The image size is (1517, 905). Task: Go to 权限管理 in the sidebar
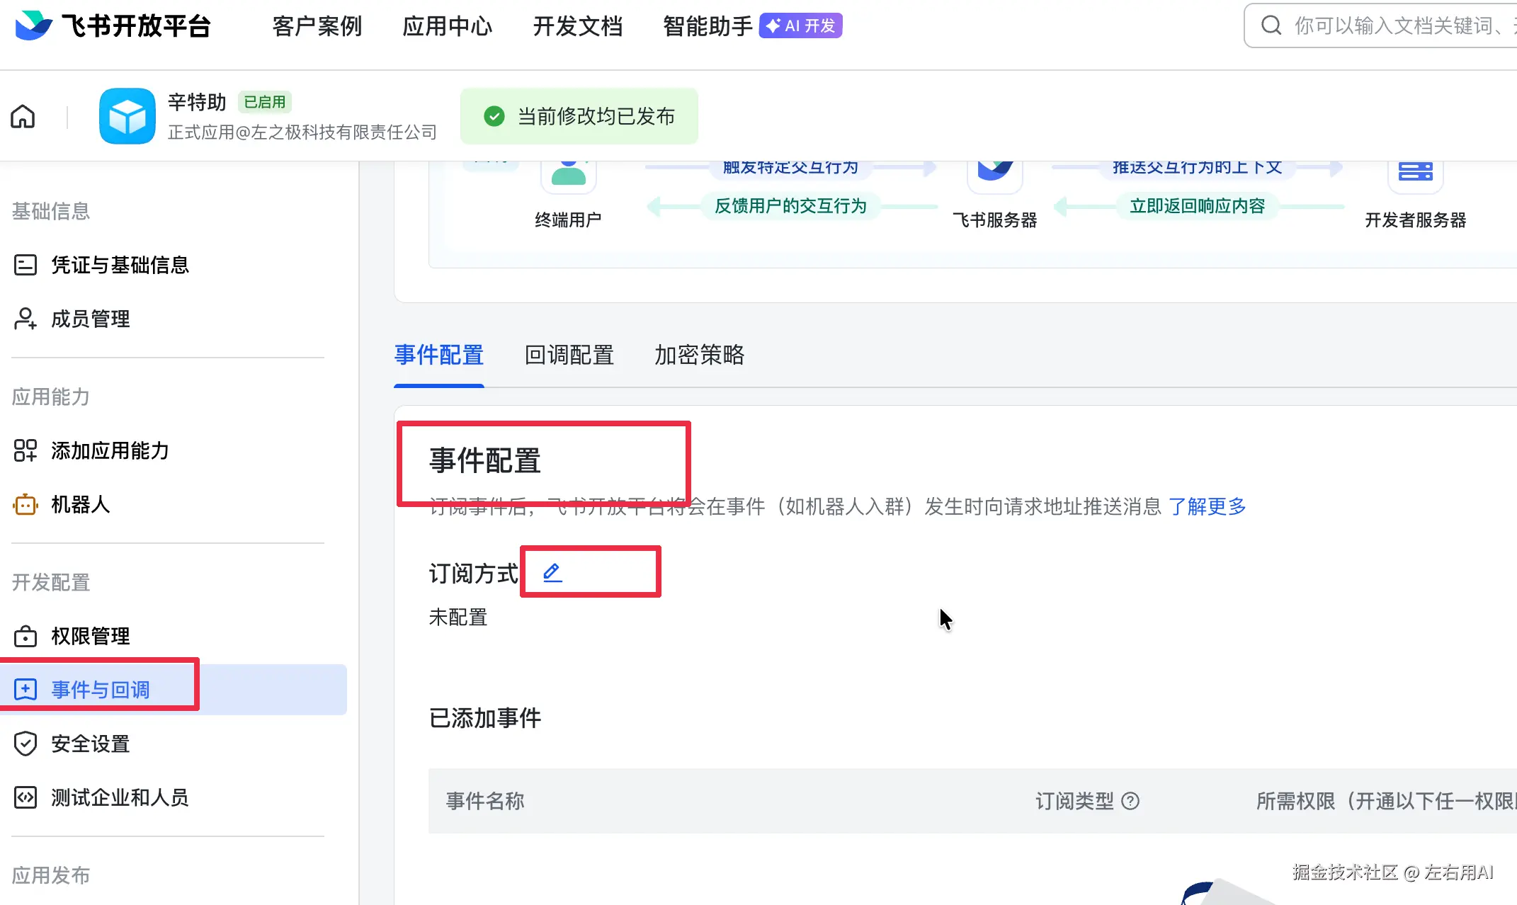(x=90, y=636)
